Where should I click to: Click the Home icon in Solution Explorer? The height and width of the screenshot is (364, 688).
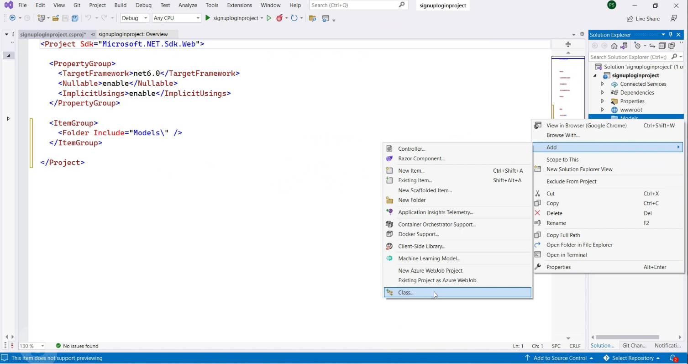tap(614, 46)
